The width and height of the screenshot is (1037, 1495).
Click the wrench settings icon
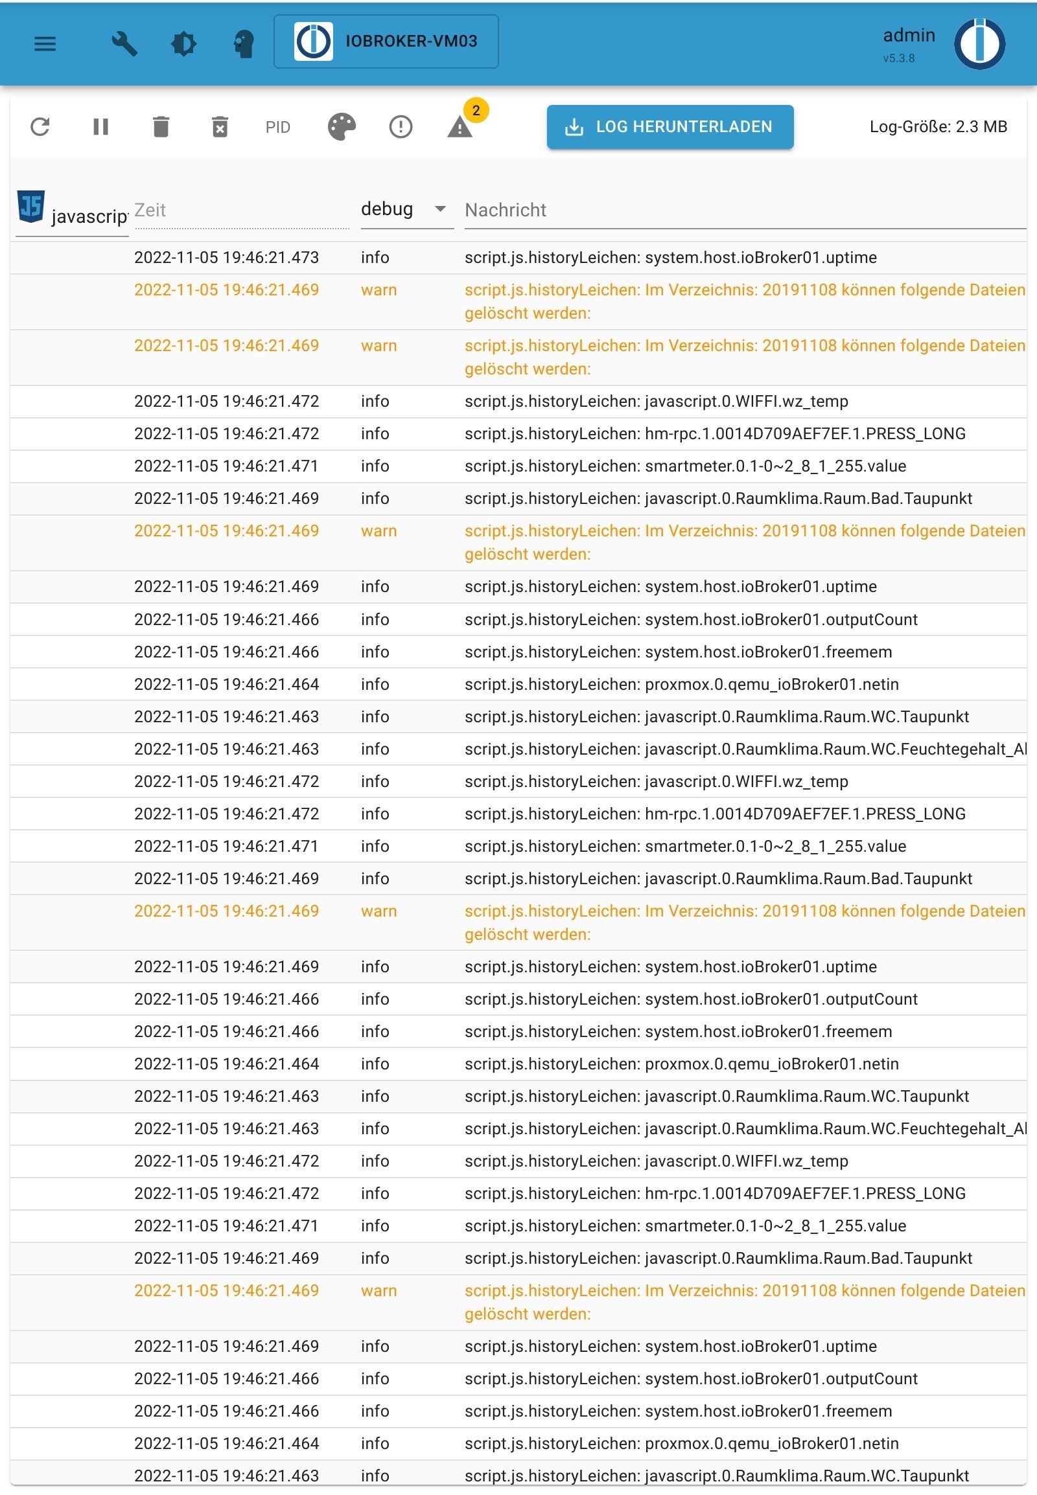point(124,43)
